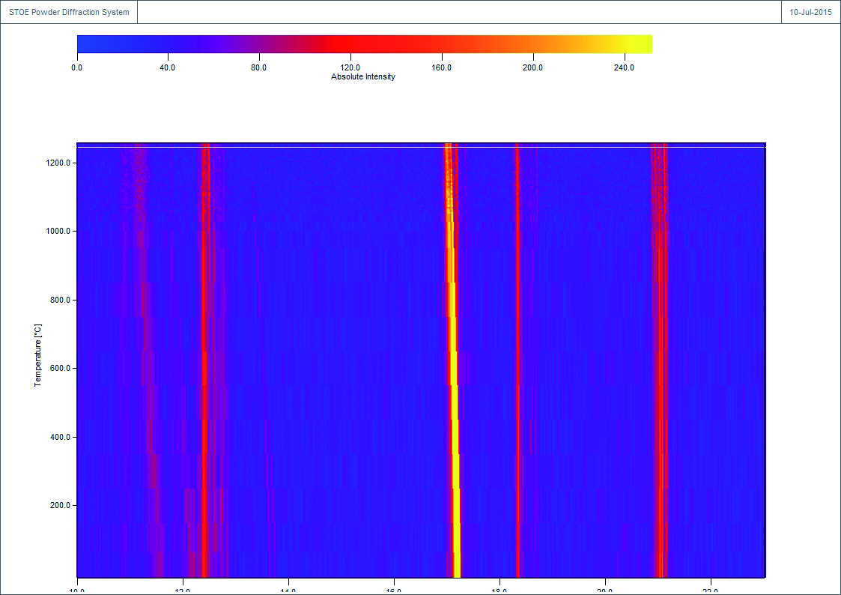Click the white horizontal marker line in heatmap

pyautogui.click(x=422, y=147)
